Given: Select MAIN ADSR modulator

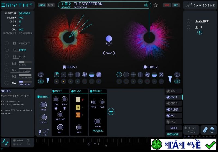Looking at the screenshot, I should [x=202, y=21].
